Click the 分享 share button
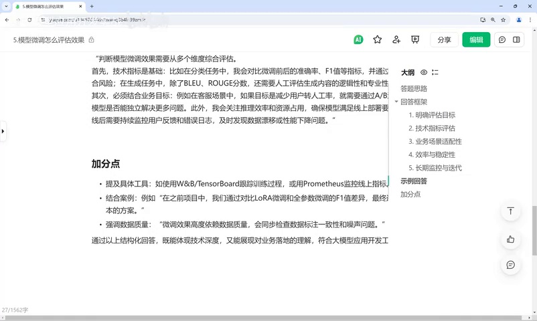537x321 pixels. coord(444,39)
